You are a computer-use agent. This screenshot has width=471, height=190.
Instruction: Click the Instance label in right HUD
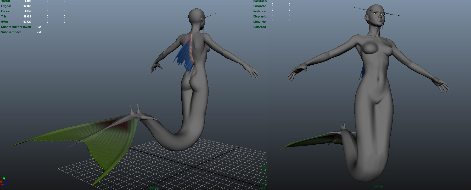click(x=260, y=11)
